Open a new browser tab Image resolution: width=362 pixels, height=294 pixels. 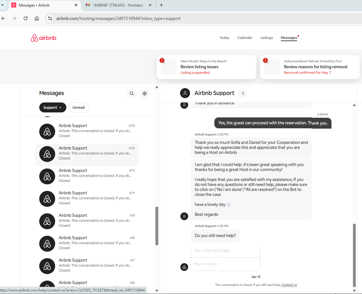click(x=161, y=5)
